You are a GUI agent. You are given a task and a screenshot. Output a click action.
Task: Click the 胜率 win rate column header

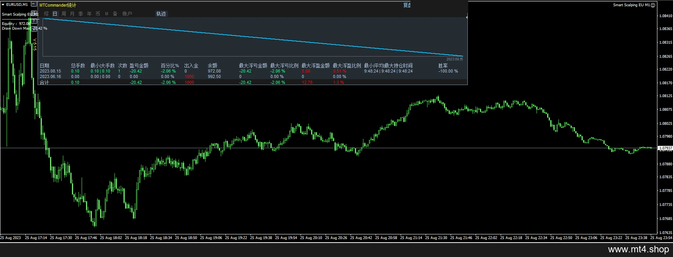[x=443, y=66]
